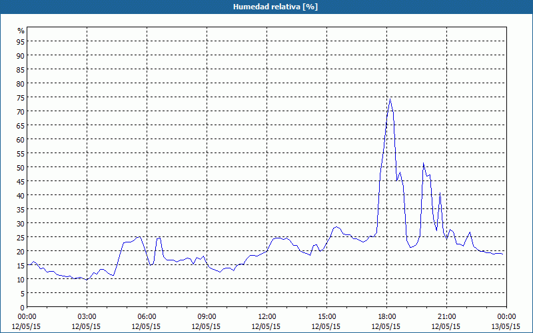Click the % unit label on the y-axis
This screenshot has height=333, width=533.
click(x=21, y=31)
